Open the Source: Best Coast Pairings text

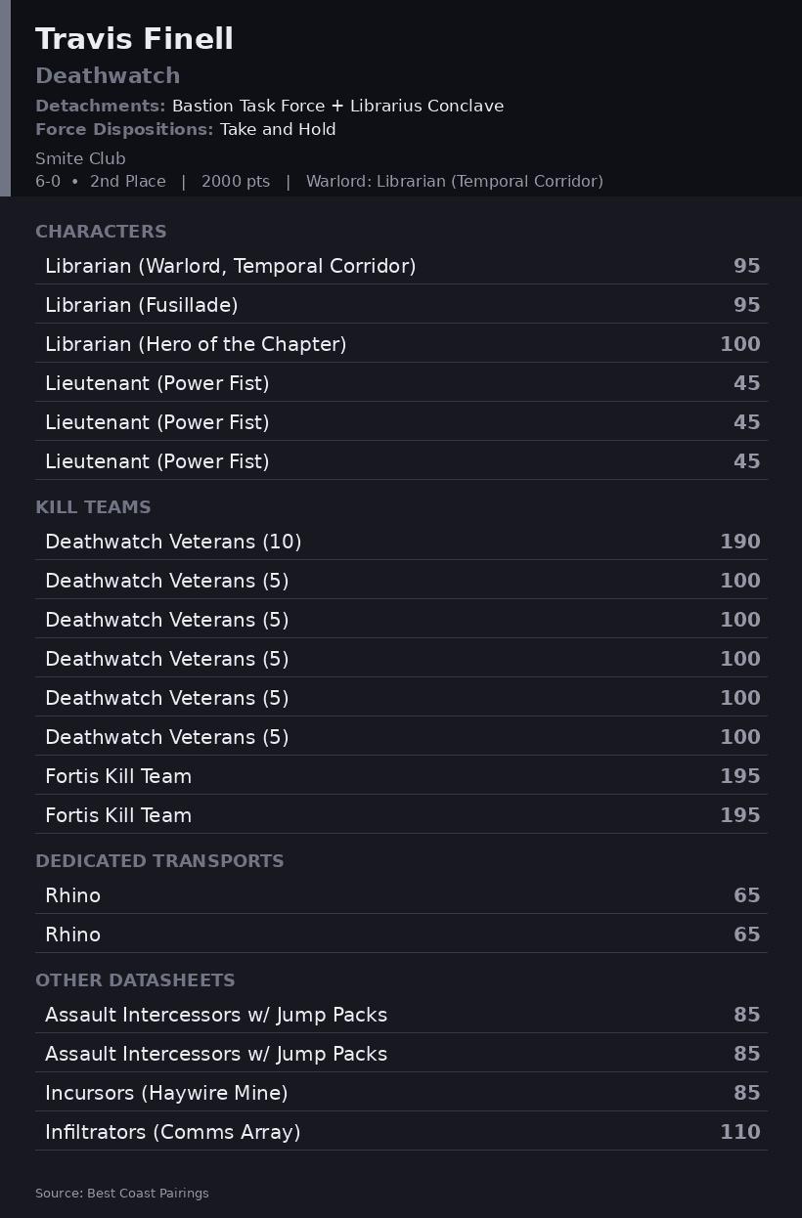point(122,1194)
